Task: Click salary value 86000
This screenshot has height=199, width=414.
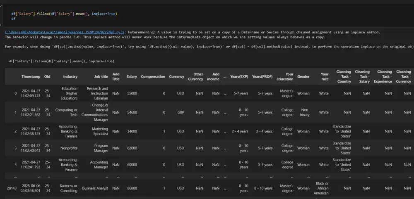Action: pos(132,188)
